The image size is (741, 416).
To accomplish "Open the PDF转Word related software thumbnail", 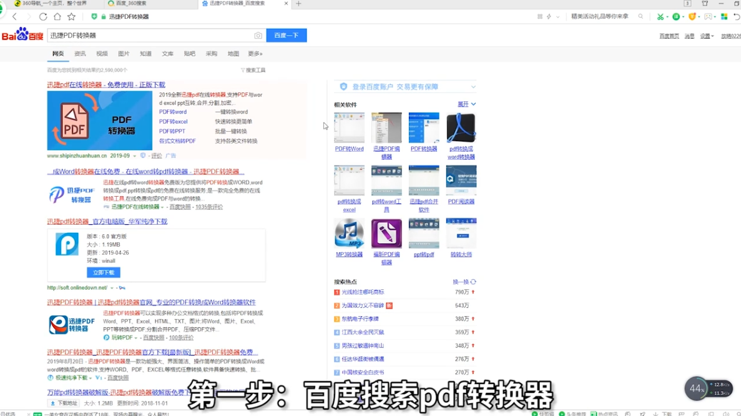I will tap(349, 127).
